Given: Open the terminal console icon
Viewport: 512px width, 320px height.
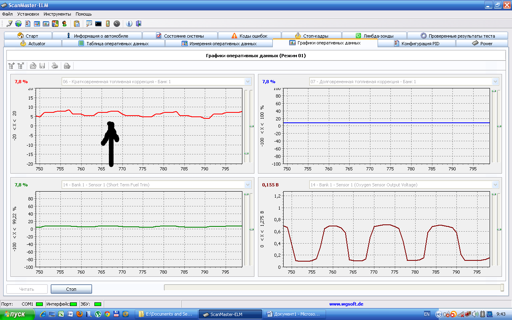Looking at the screenshot, I should click(98, 24).
